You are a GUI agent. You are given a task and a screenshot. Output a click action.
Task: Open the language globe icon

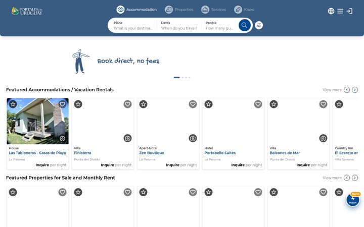point(331,11)
